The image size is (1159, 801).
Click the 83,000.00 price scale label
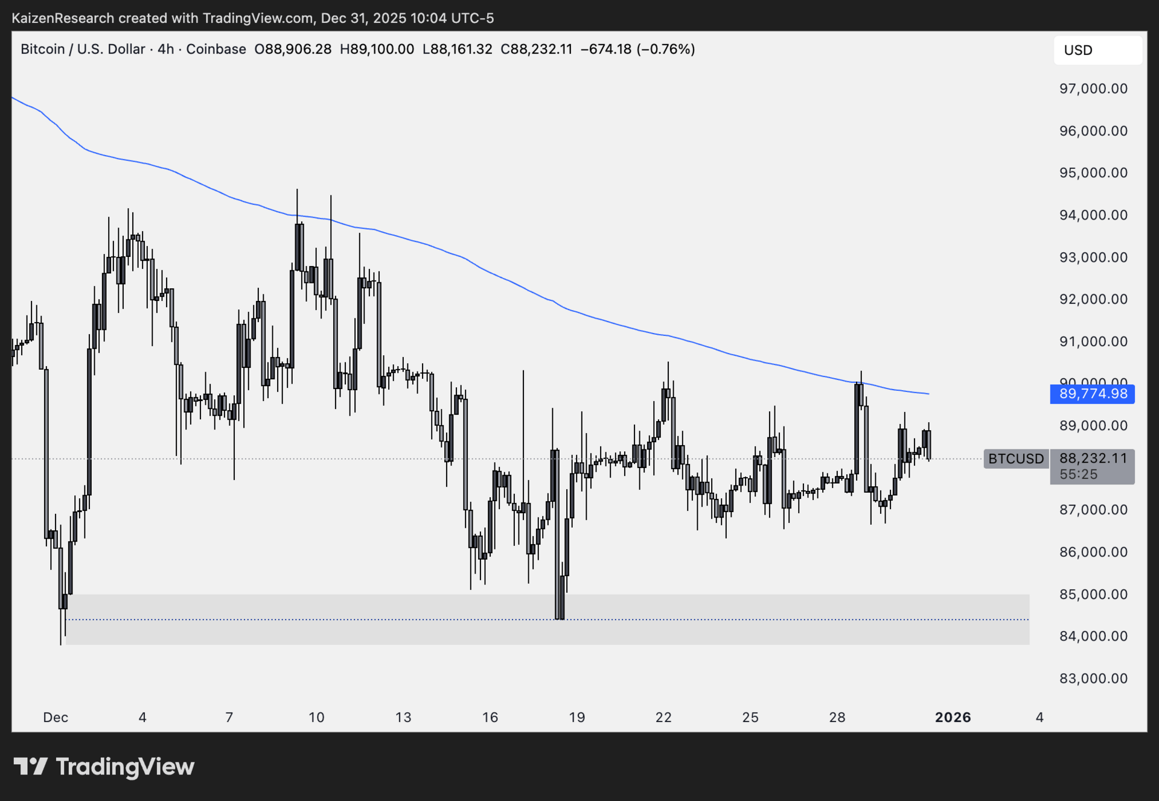(x=1093, y=679)
